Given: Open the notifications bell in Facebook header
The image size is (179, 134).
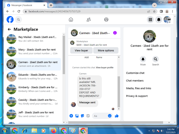Looking at the screenshot, I should [x=159, y=20].
